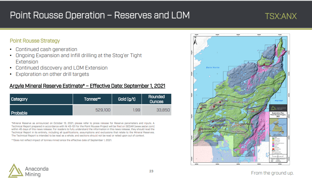Image resolution: width=312 pixels, height=178 pixels.
Task: Click the Tonnes** column header
Action: coord(92,99)
